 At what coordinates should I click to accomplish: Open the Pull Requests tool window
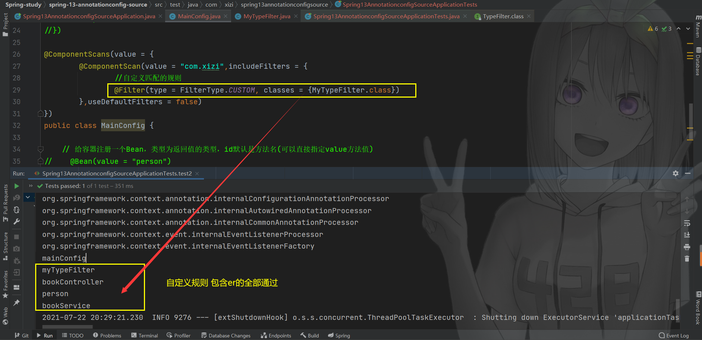[x=5, y=203]
